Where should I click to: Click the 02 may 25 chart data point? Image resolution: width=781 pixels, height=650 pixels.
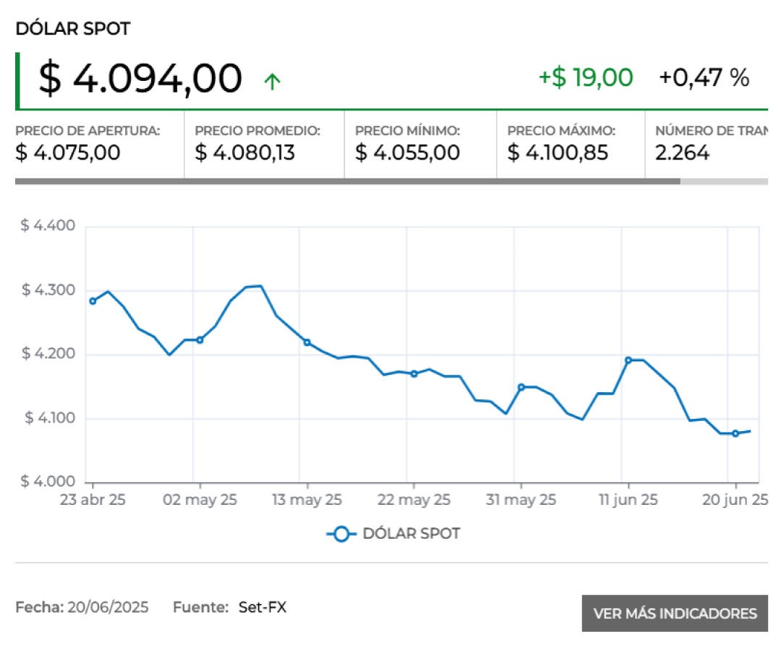[x=200, y=339]
